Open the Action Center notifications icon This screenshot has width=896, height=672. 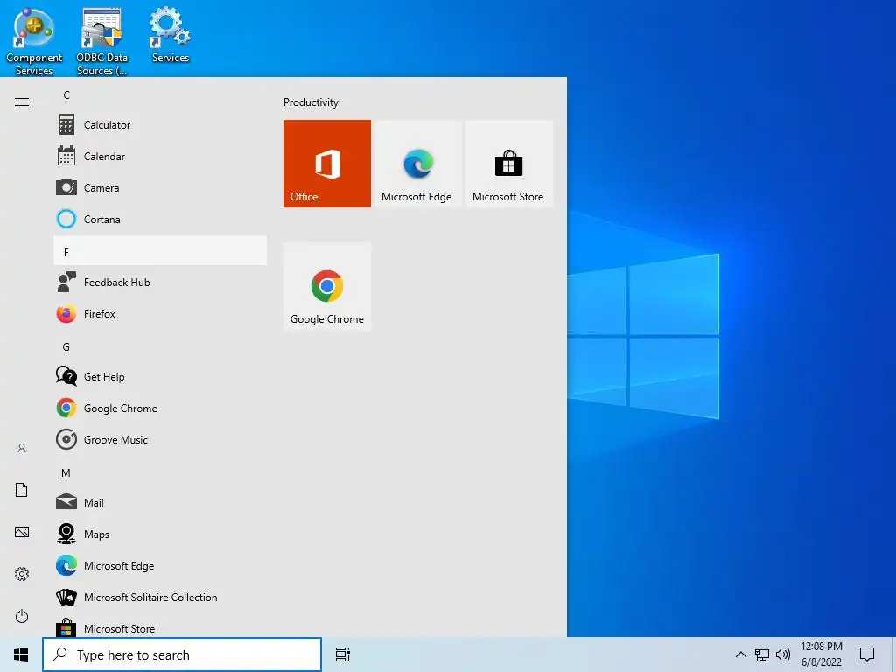(x=867, y=654)
